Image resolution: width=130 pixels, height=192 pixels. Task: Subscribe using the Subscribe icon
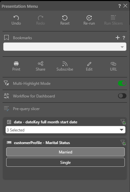pyautogui.click(x=65, y=64)
